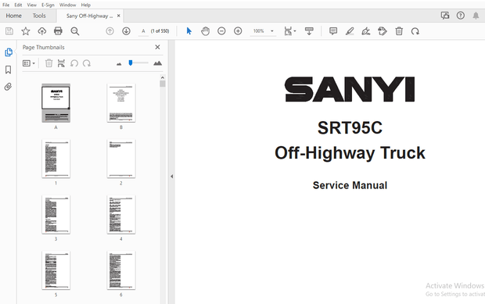Click the Save file icon
Image resolution: width=485 pixels, height=304 pixels.
coord(9,31)
